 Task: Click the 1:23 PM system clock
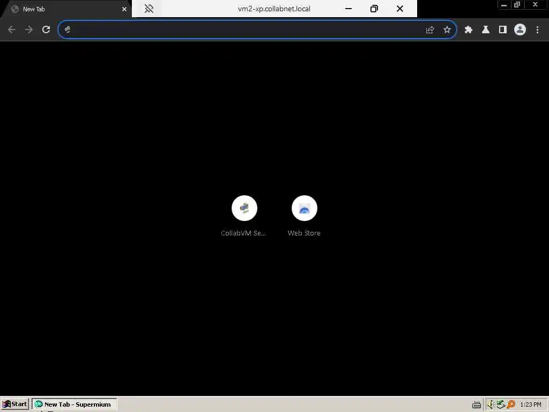[530, 404]
